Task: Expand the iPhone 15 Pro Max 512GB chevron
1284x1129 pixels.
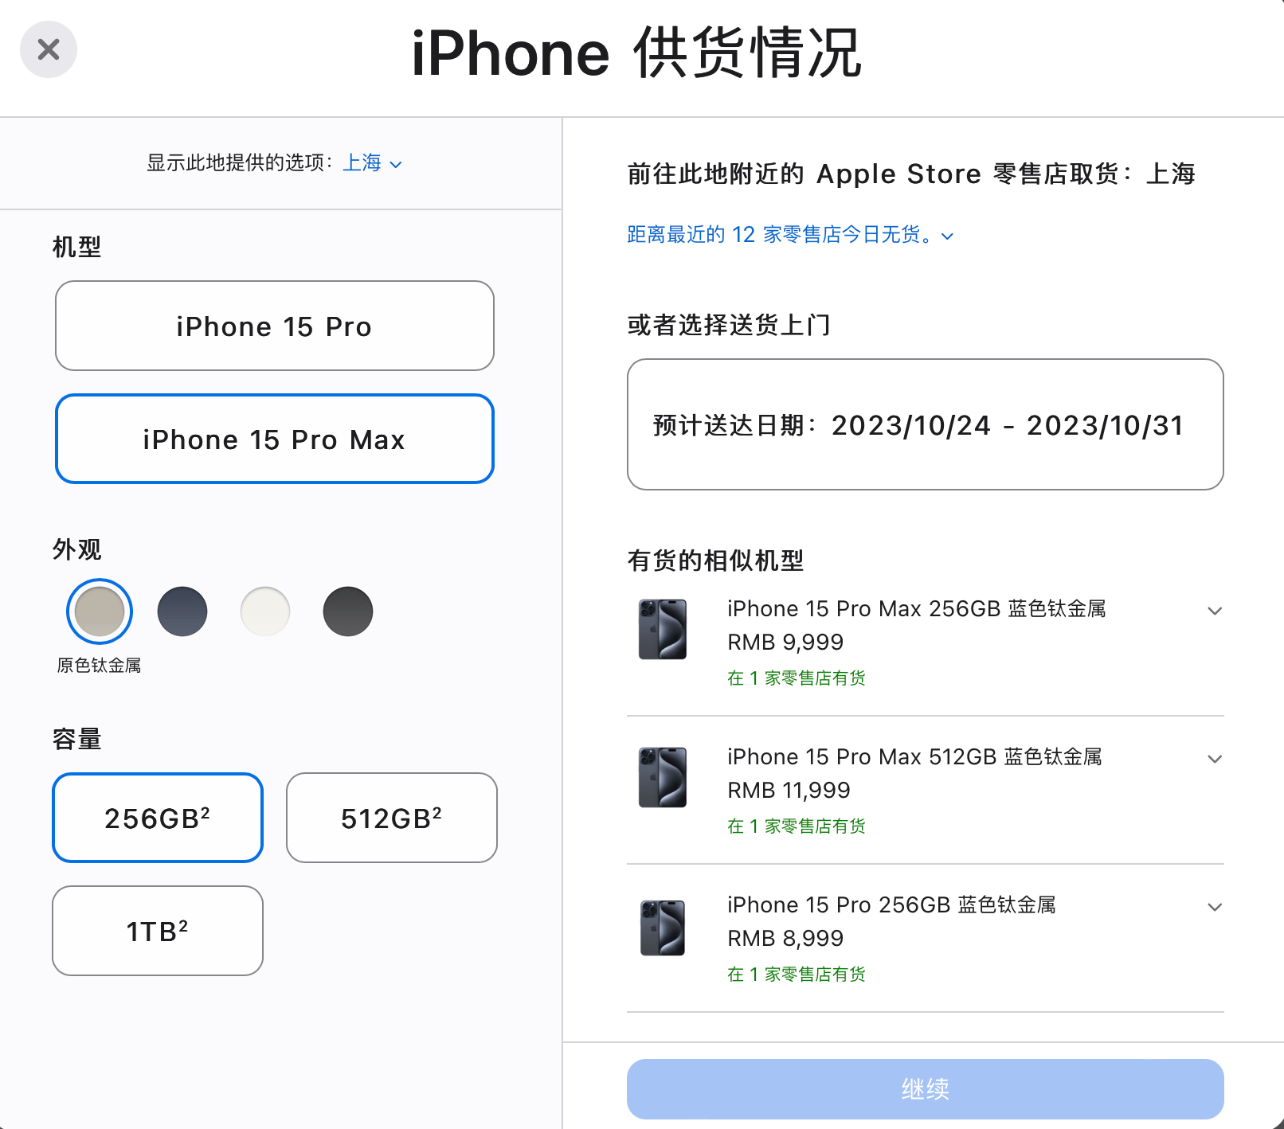Action: [x=1215, y=759]
